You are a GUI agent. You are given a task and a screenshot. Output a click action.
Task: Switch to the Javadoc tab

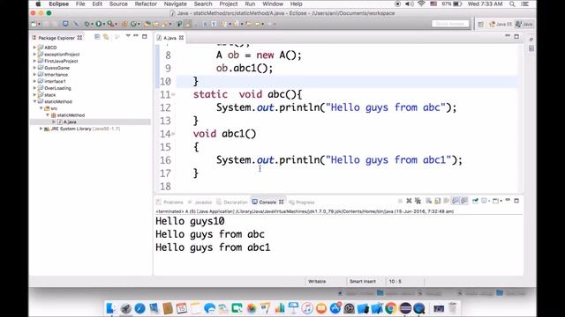pyautogui.click(x=200, y=202)
